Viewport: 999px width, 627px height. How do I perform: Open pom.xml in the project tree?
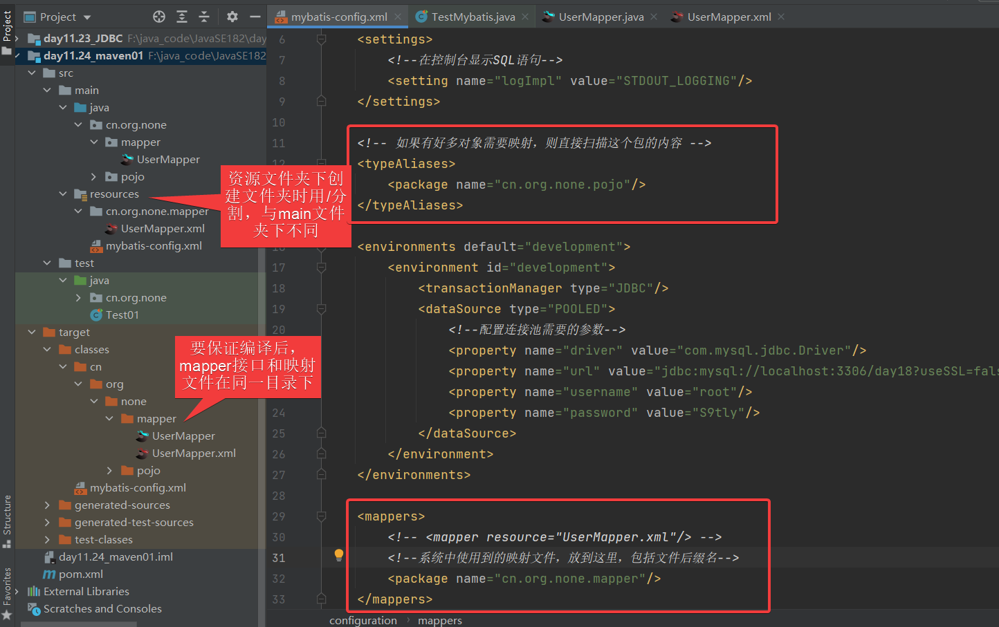point(80,574)
